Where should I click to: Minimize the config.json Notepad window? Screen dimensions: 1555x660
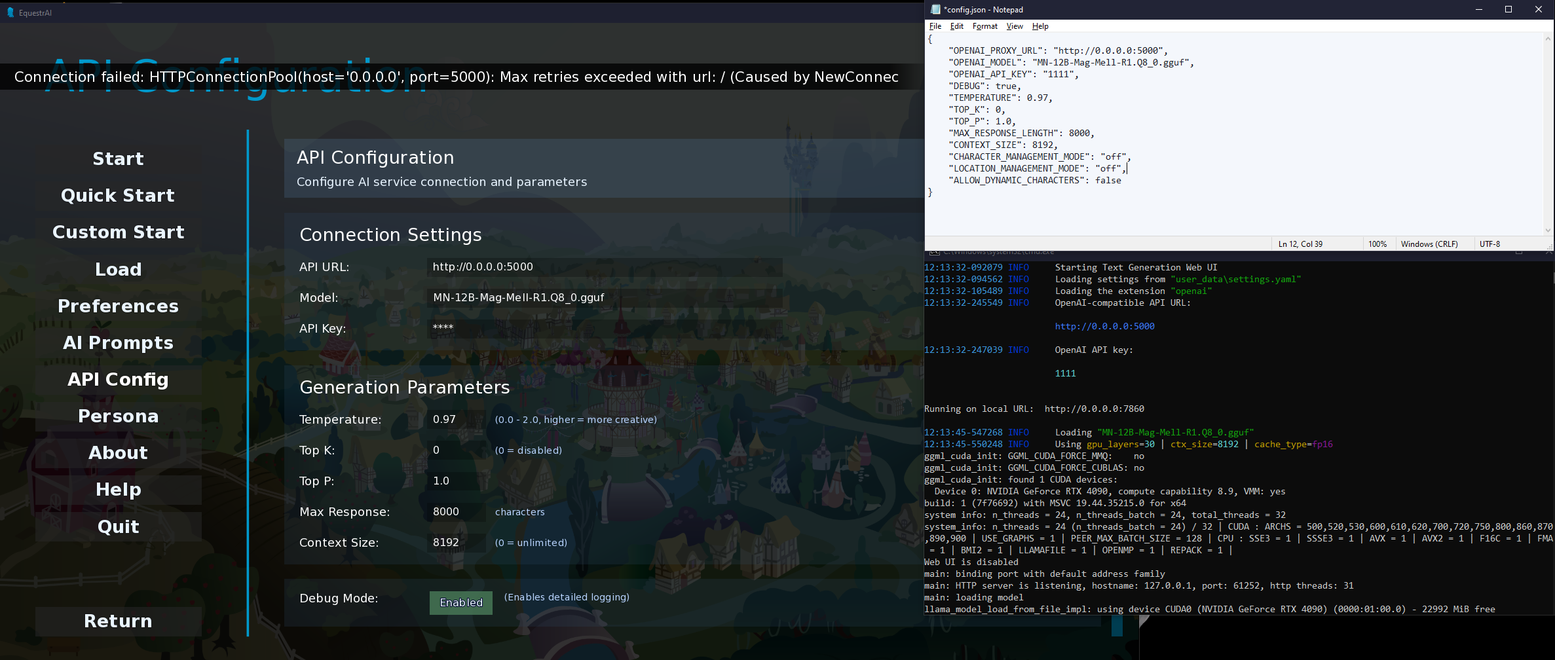tap(1479, 9)
